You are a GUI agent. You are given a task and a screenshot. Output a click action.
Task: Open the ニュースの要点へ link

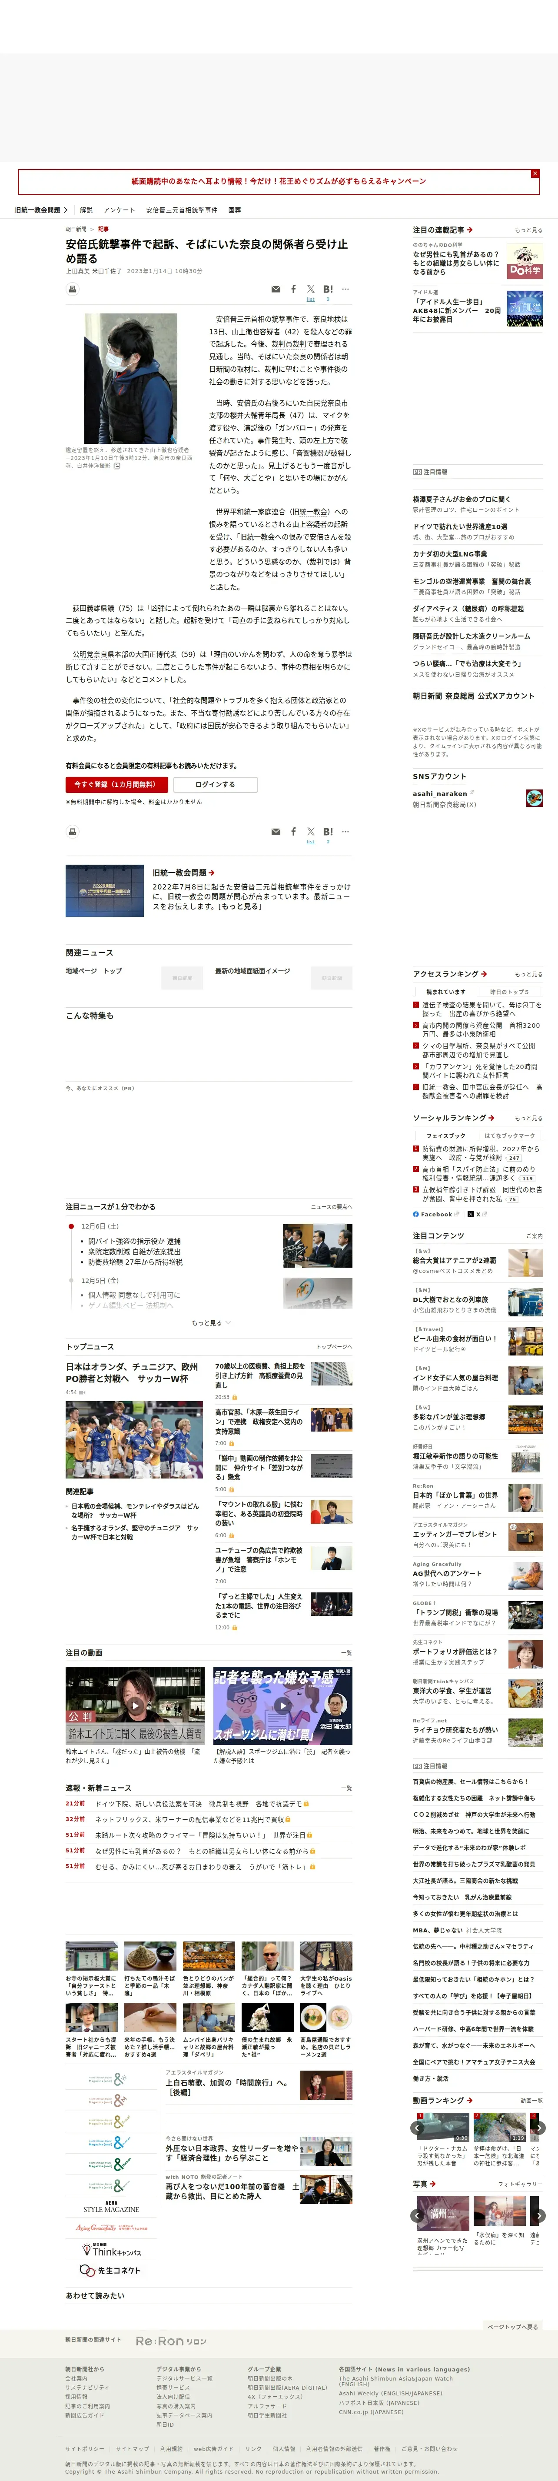[x=331, y=1207]
